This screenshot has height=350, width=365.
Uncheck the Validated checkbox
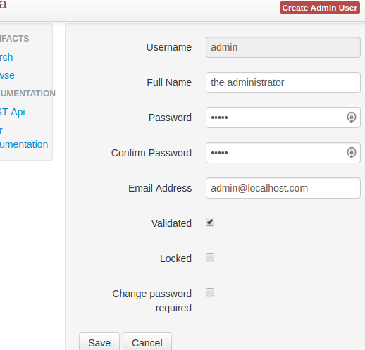(210, 222)
